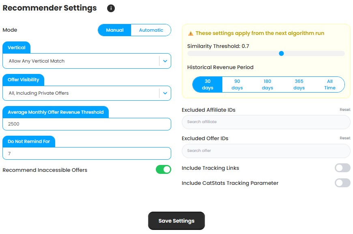The width and height of the screenshot is (353, 234).
Task: Enable Include Tracking Links
Action: coord(342,168)
